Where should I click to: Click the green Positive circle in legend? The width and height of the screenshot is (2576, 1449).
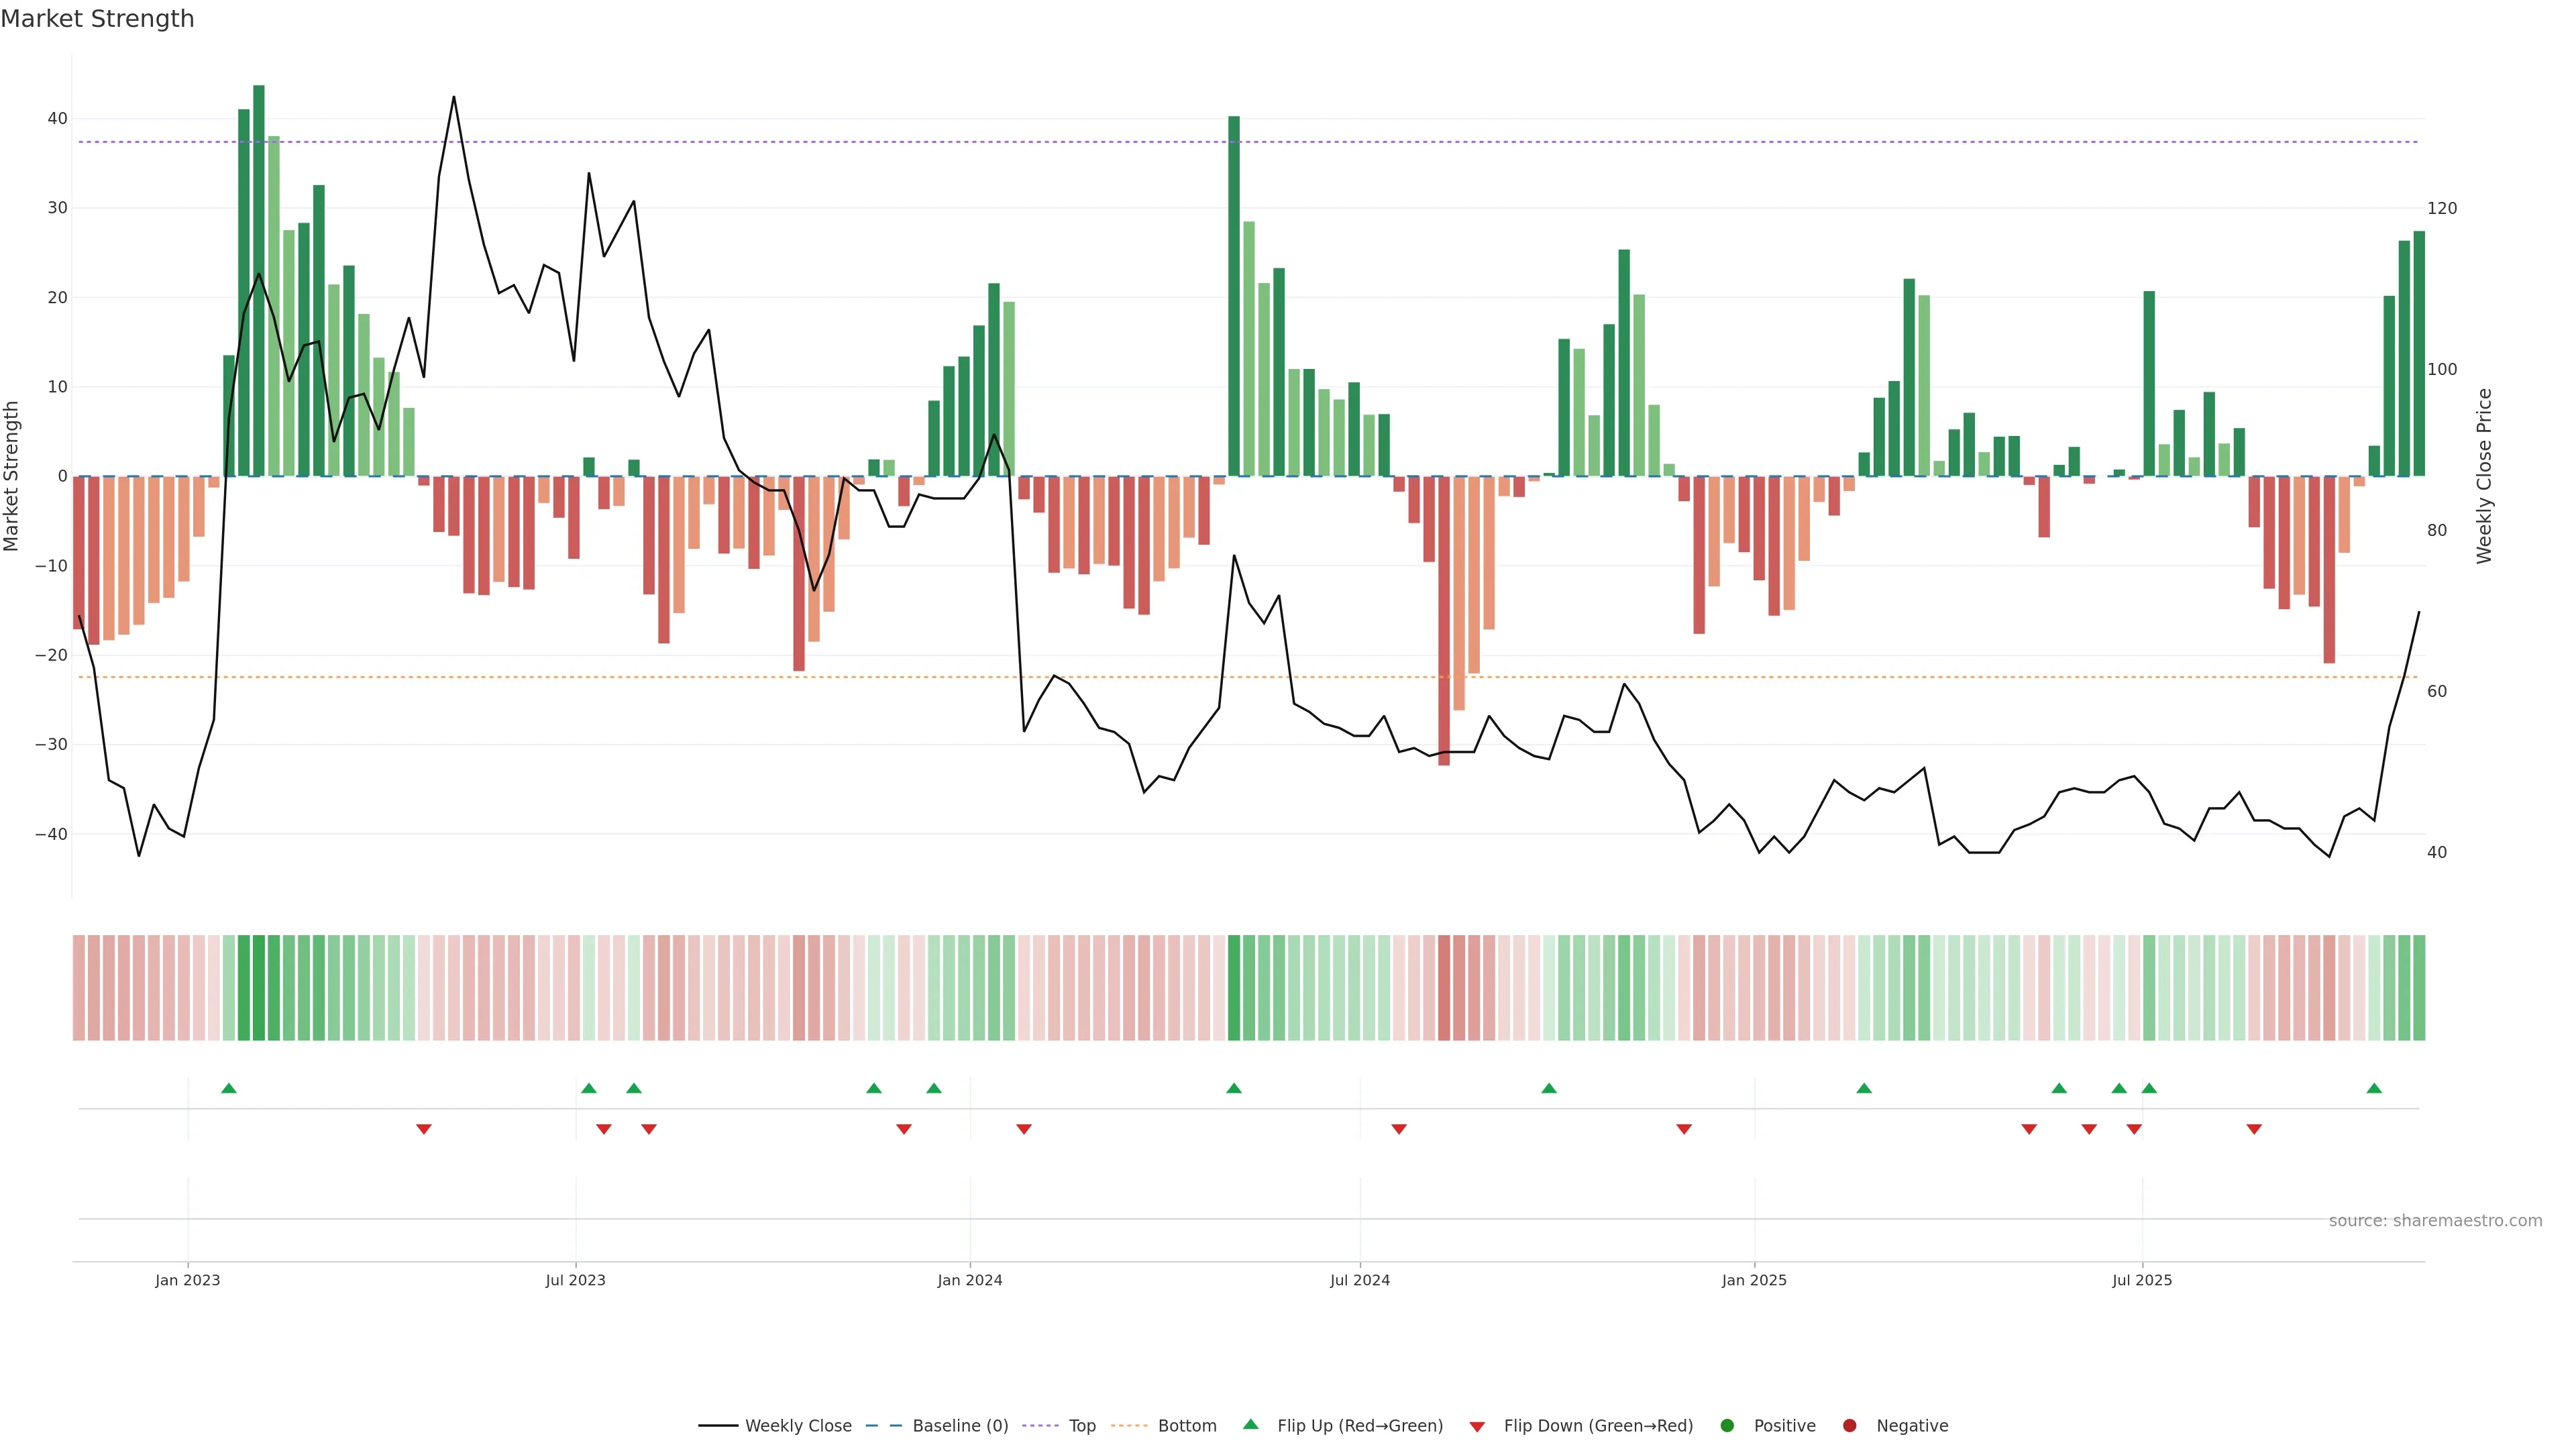1727,1425
